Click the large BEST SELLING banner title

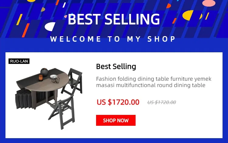click(x=114, y=19)
